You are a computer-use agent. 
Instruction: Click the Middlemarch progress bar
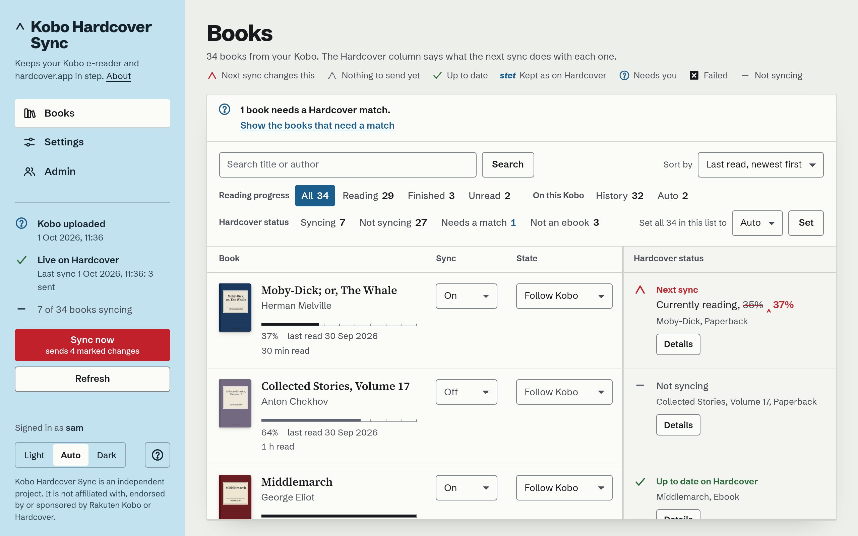[339, 516]
